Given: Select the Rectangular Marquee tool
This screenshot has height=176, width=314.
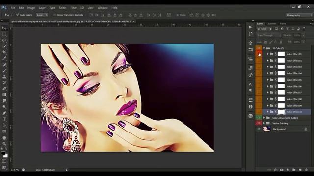Looking at the screenshot, I should click(4, 34).
